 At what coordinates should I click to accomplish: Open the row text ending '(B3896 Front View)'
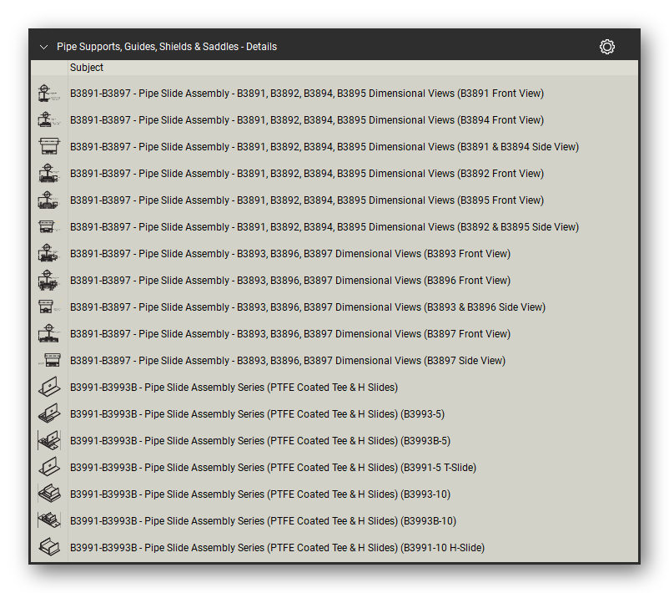[x=290, y=281]
